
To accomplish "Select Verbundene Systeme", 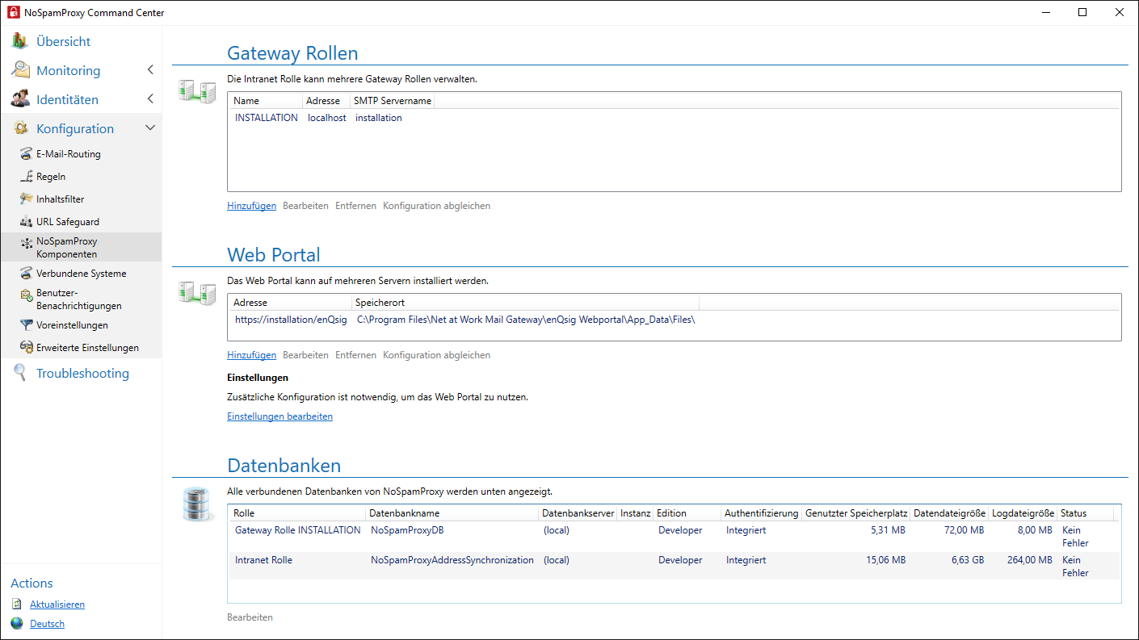I will pyautogui.click(x=82, y=274).
